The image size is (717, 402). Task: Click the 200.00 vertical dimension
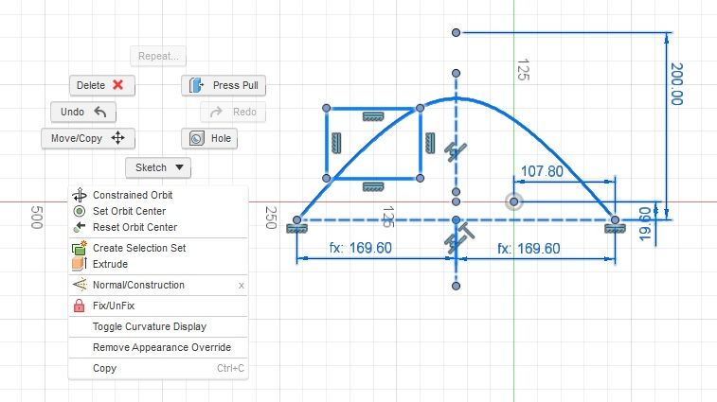coord(676,84)
